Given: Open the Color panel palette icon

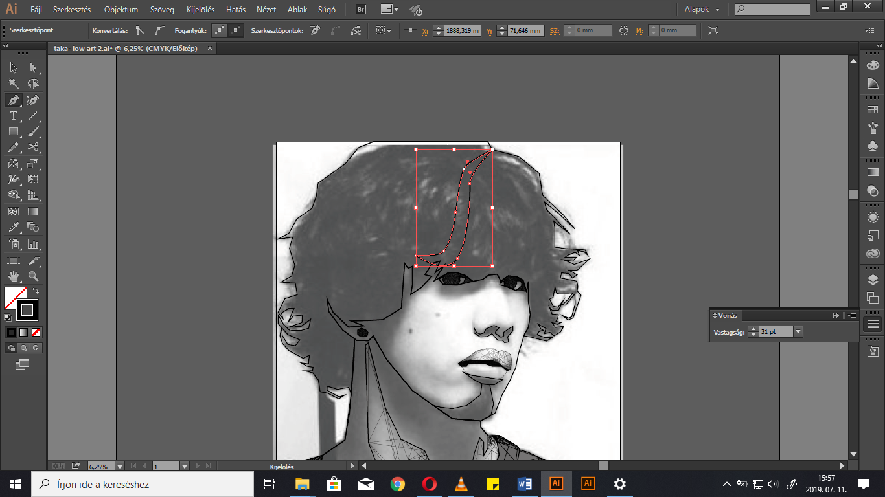Looking at the screenshot, I should (873, 65).
